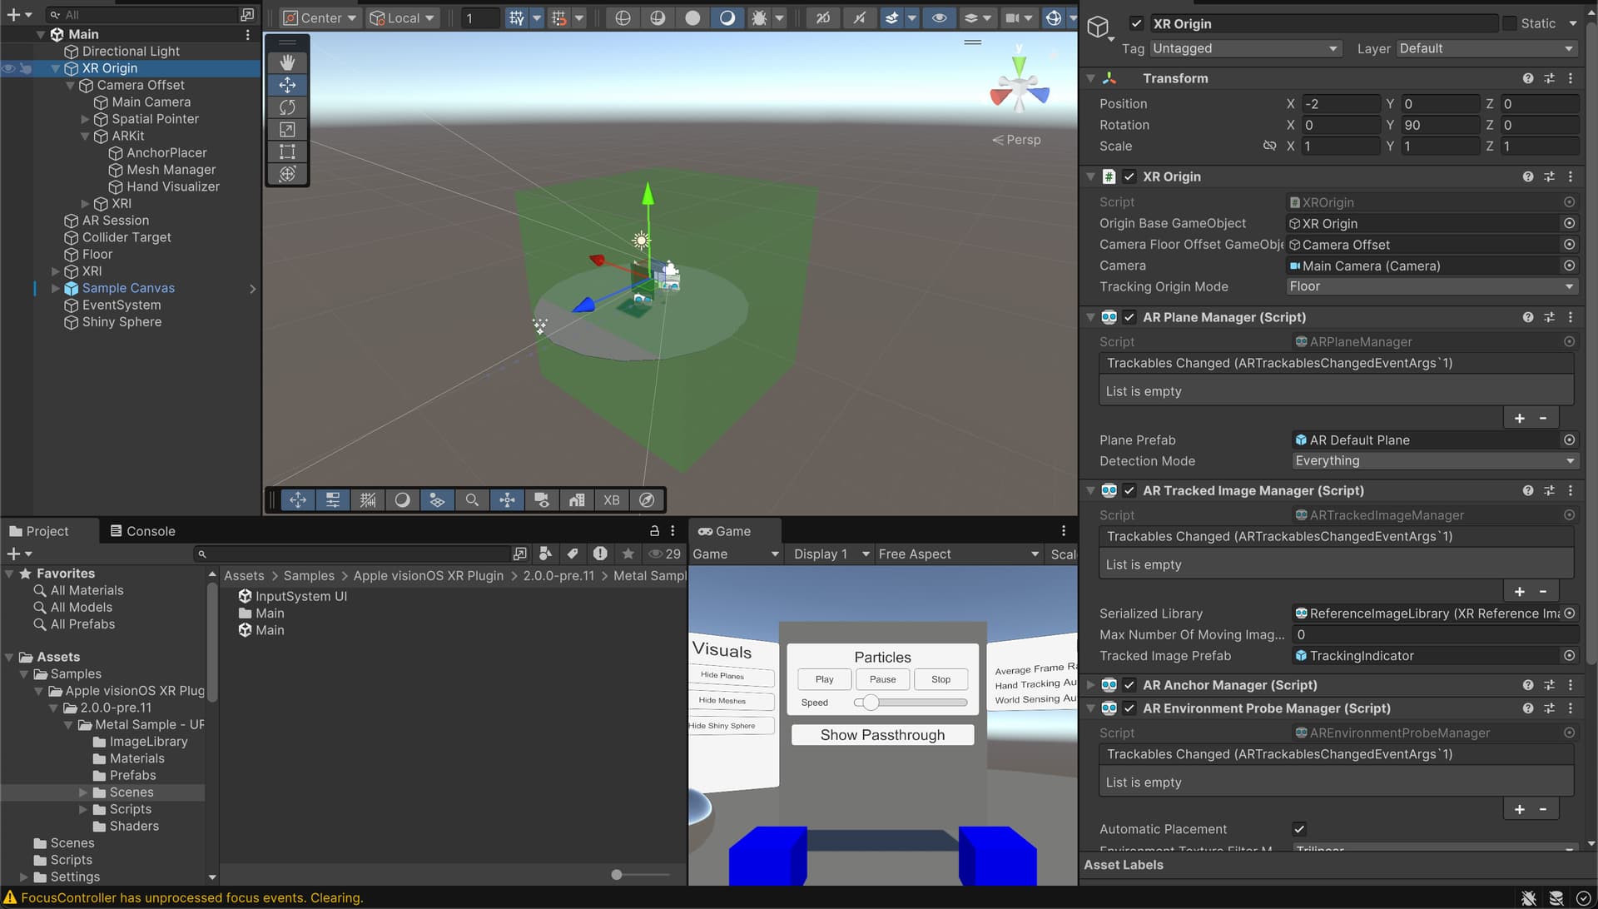Toggle the AR Tracked Image Manager enabled checkbox
The image size is (1598, 909).
[1129, 490]
